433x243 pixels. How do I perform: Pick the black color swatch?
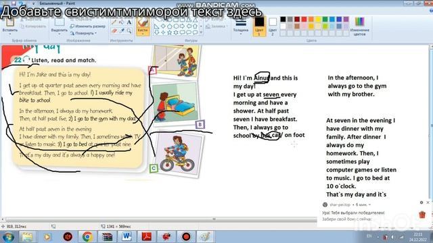[283, 20]
